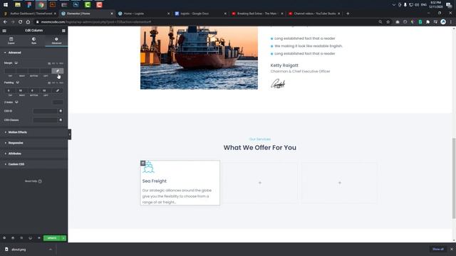Click the page vertical scrollbar
This screenshot has height=256, width=456.
click(454, 178)
